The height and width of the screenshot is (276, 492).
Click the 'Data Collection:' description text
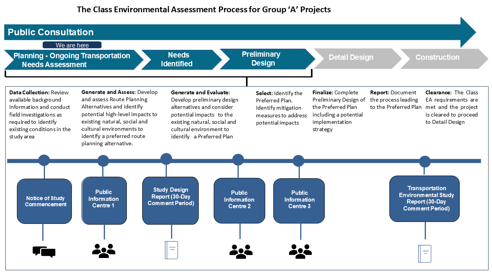click(x=40, y=115)
